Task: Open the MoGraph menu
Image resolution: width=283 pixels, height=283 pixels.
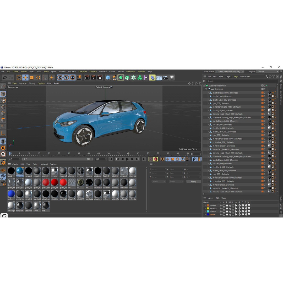Action: point(72,72)
